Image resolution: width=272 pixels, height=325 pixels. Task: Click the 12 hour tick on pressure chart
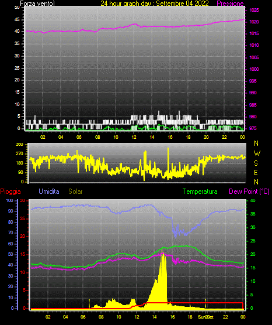[x=134, y=137]
